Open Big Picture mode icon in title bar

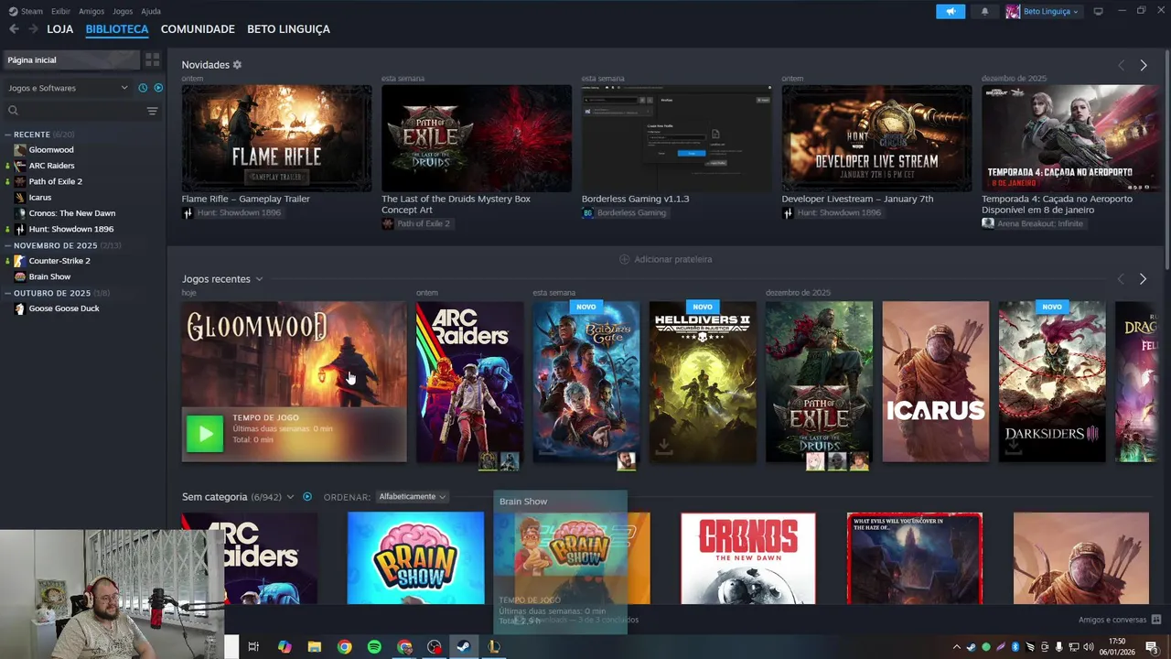pos(1098,11)
